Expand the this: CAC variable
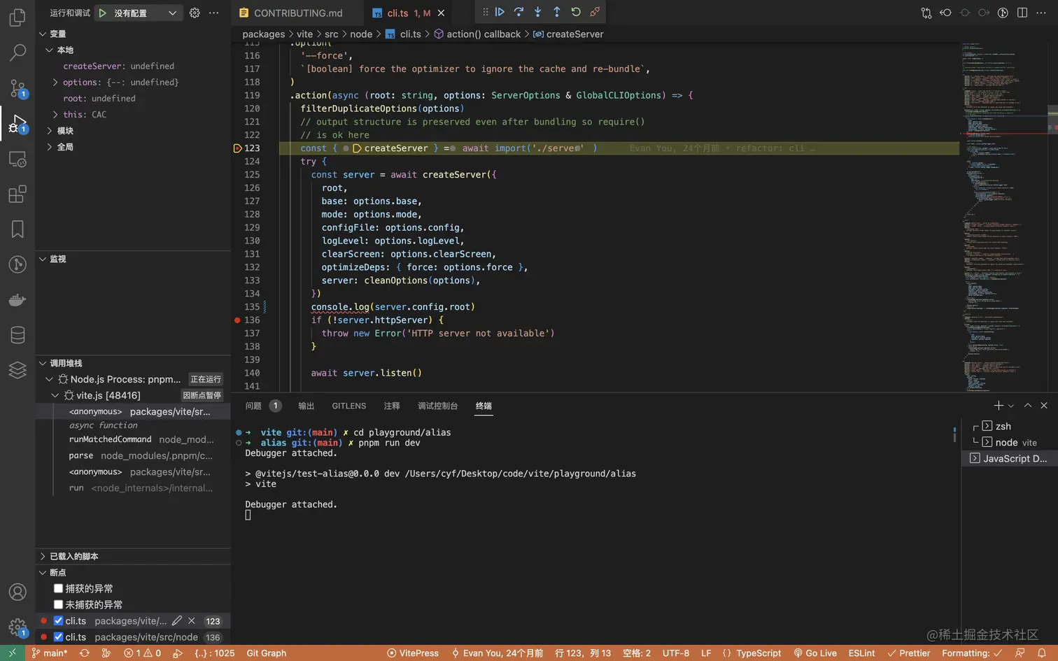1058x661 pixels. click(55, 115)
